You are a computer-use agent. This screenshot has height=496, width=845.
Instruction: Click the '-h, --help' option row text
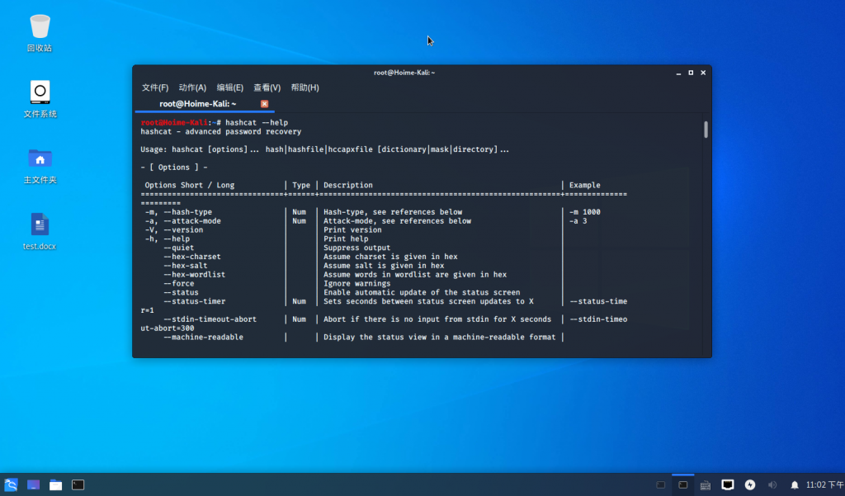[167, 239]
